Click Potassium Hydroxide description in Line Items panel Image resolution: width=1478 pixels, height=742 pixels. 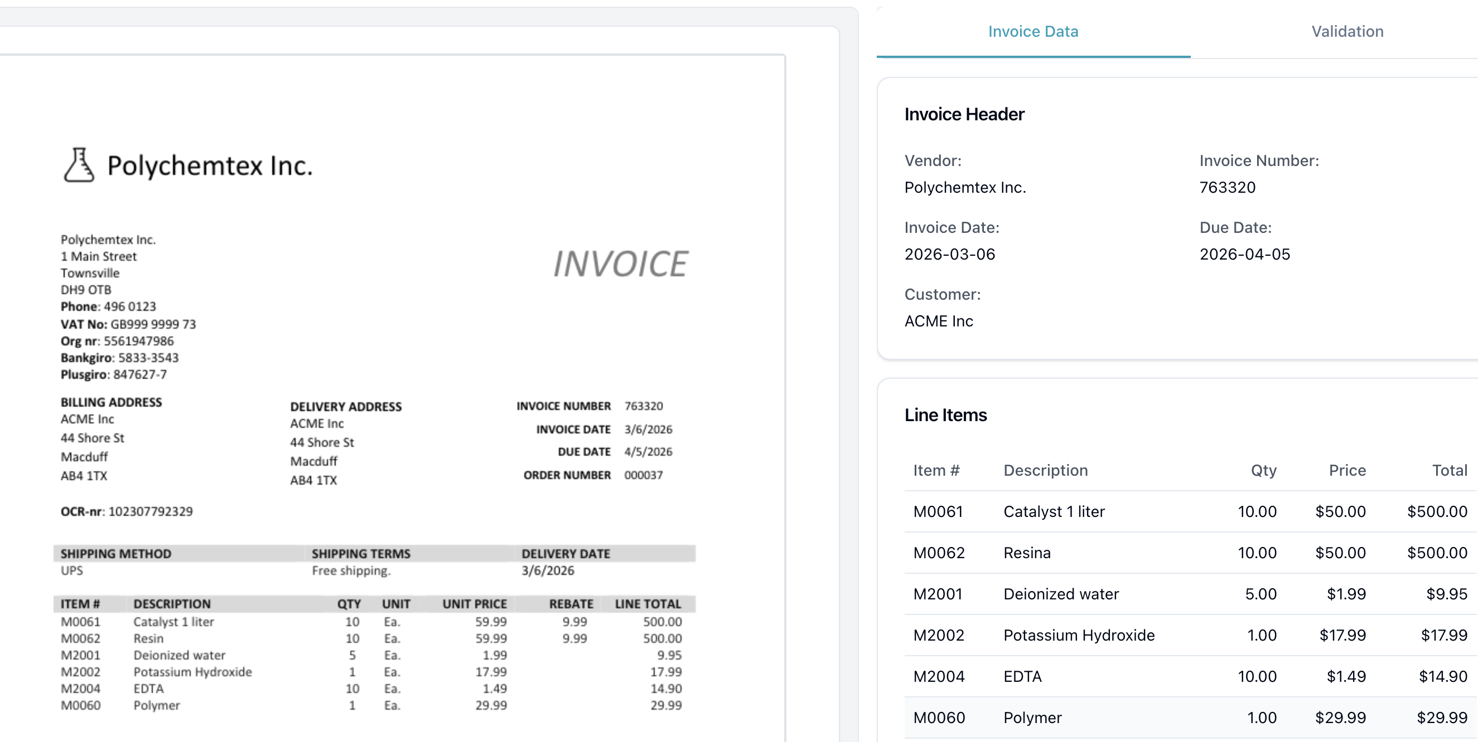[x=1079, y=636]
